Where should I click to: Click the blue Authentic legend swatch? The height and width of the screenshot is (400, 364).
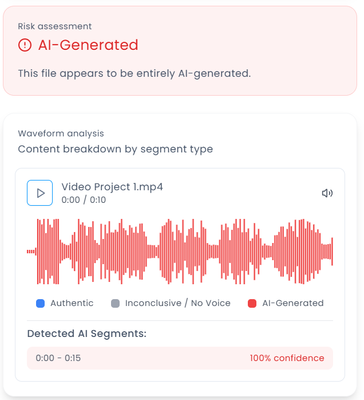[x=40, y=304]
